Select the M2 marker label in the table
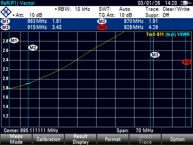Image resolution: width=193 pixels, height=145 pixels. [x=102, y=21]
